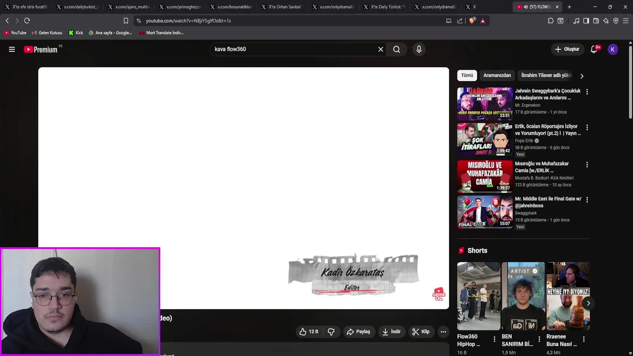Screen dimensions: 633x356
Task: Click the Klip clip button
Action: tap(421, 332)
